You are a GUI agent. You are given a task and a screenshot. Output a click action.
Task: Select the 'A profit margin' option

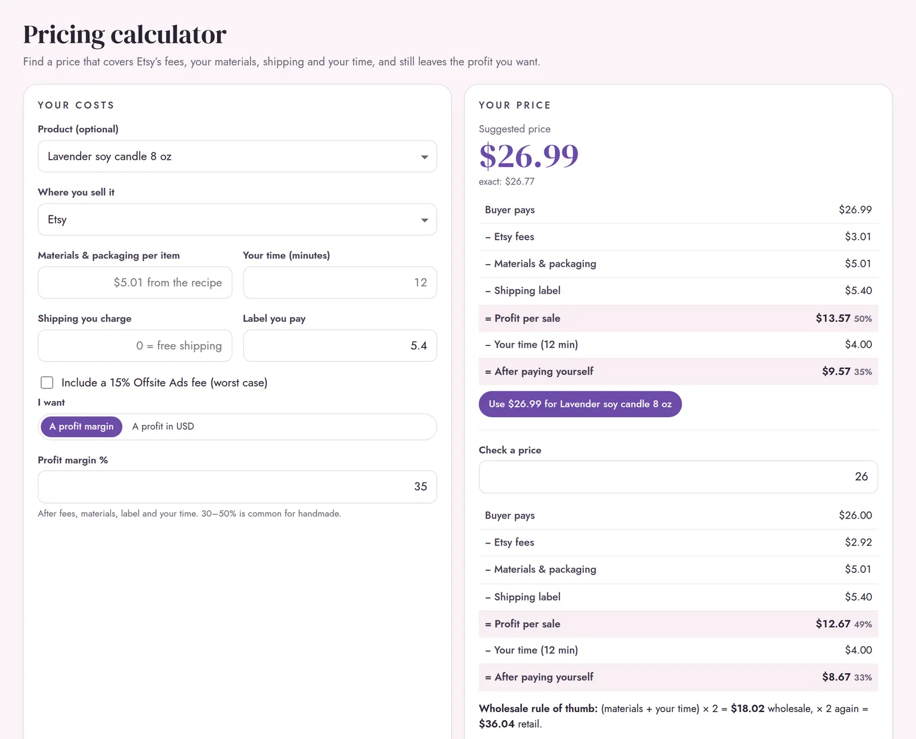pos(81,427)
